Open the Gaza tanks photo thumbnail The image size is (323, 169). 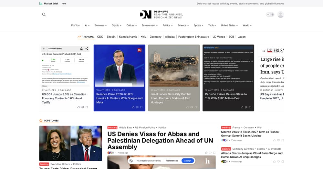[x=174, y=66]
